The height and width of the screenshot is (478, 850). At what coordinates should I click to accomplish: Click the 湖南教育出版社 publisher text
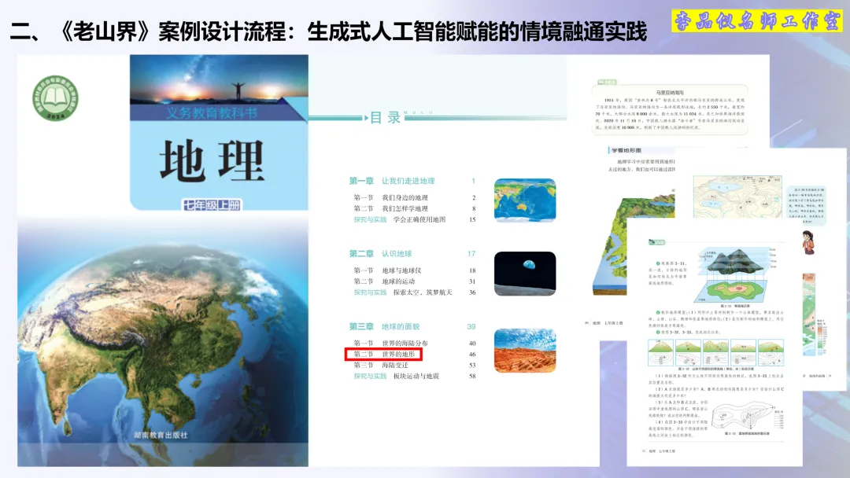(161, 436)
